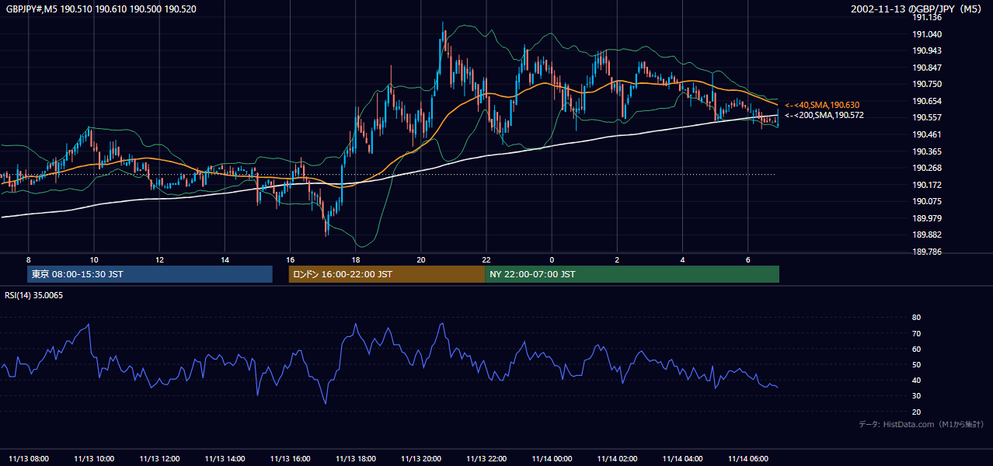Click the 11/14 06:00 time axis label
The image size is (993, 466).
[747, 459]
